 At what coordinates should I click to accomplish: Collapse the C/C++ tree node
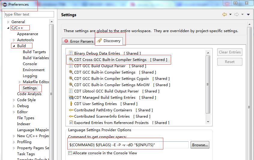pyautogui.click(x=8, y=28)
